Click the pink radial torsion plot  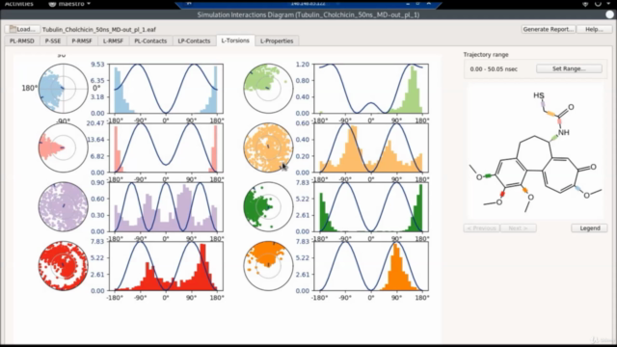pos(63,147)
